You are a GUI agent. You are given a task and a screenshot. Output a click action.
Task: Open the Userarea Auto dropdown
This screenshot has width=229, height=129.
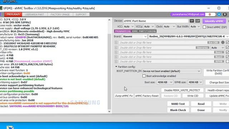(218, 48)
